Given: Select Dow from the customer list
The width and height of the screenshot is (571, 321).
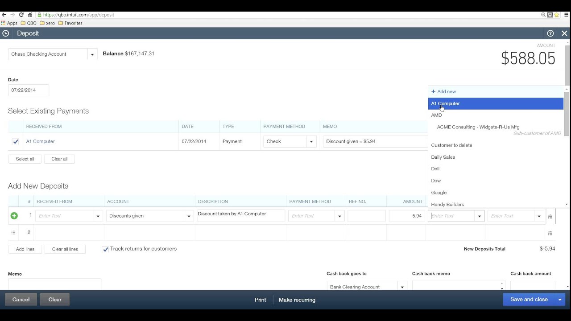Looking at the screenshot, I should 496,181.
